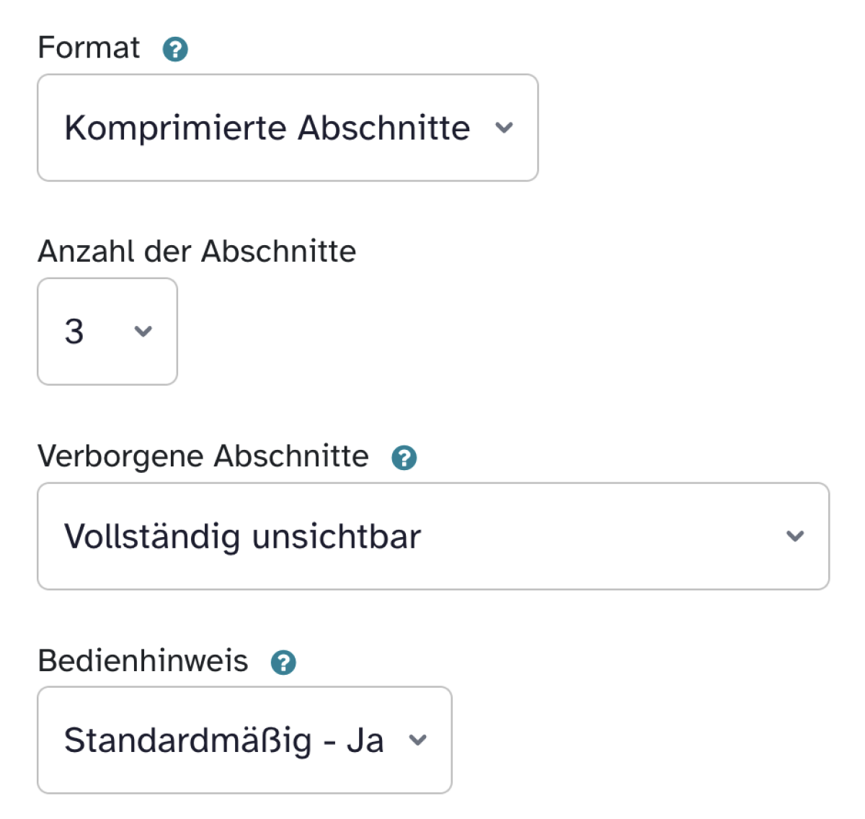865x819 pixels.
Task: Click the selected value 3
Action: (74, 332)
